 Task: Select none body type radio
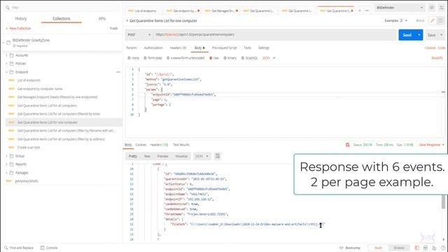[x=129, y=58]
